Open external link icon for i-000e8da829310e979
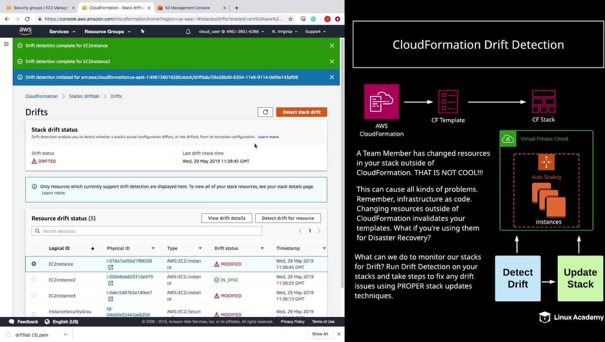Image resolution: width=605 pixels, height=342 pixels. tap(111, 283)
